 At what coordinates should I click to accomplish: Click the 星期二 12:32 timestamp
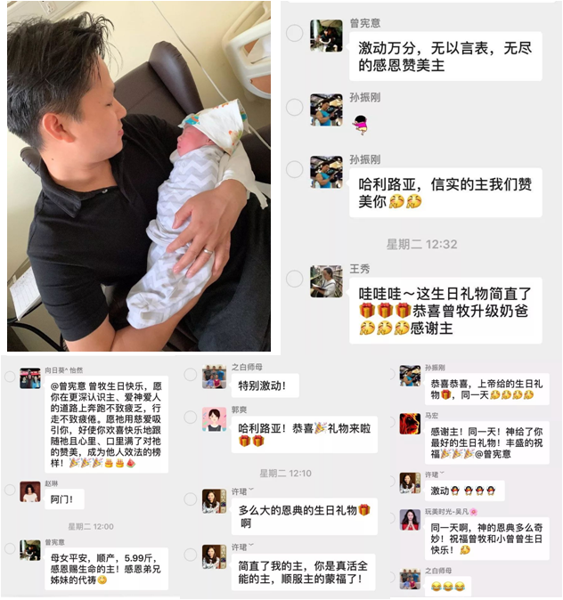pos(421,244)
